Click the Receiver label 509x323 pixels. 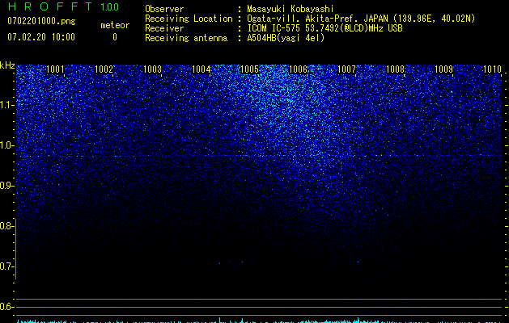(164, 28)
